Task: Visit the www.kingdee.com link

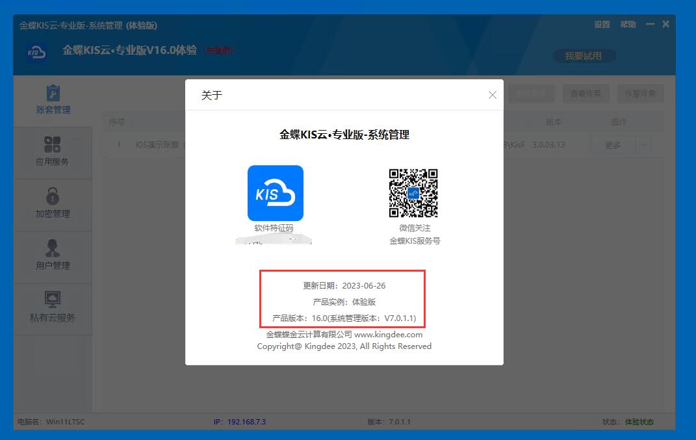Action: pos(389,334)
